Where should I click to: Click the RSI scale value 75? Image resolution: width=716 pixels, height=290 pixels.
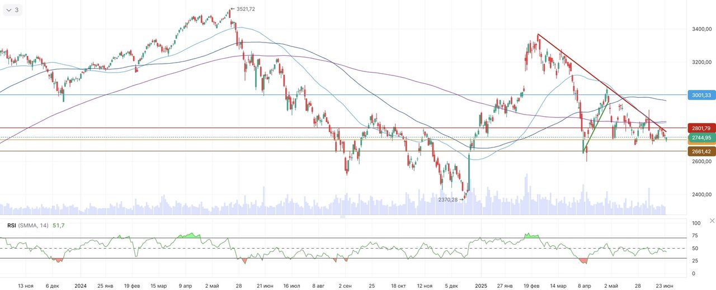pos(695,236)
